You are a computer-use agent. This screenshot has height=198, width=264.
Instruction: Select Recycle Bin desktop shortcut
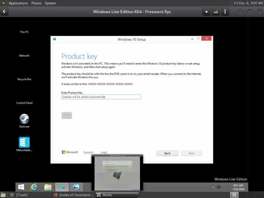[x=24, y=79]
